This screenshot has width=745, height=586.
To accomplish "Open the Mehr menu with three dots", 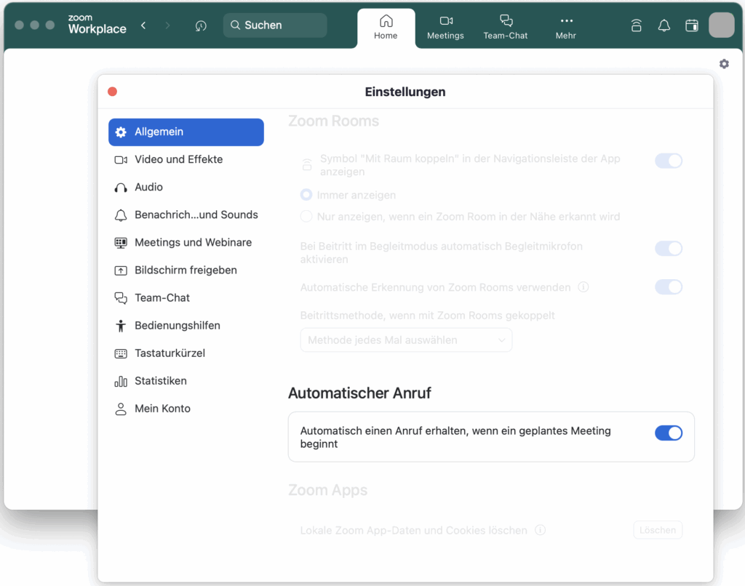I will [565, 27].
